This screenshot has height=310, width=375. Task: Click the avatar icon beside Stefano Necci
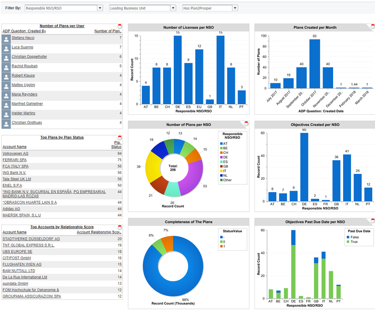[6, 39]
